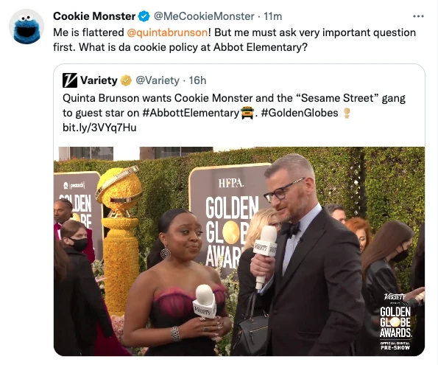Open the quoted tweet text about Quinta Brunson
Image resolution: width=438 pixels, height=365 pixels.
click(234, 105)
